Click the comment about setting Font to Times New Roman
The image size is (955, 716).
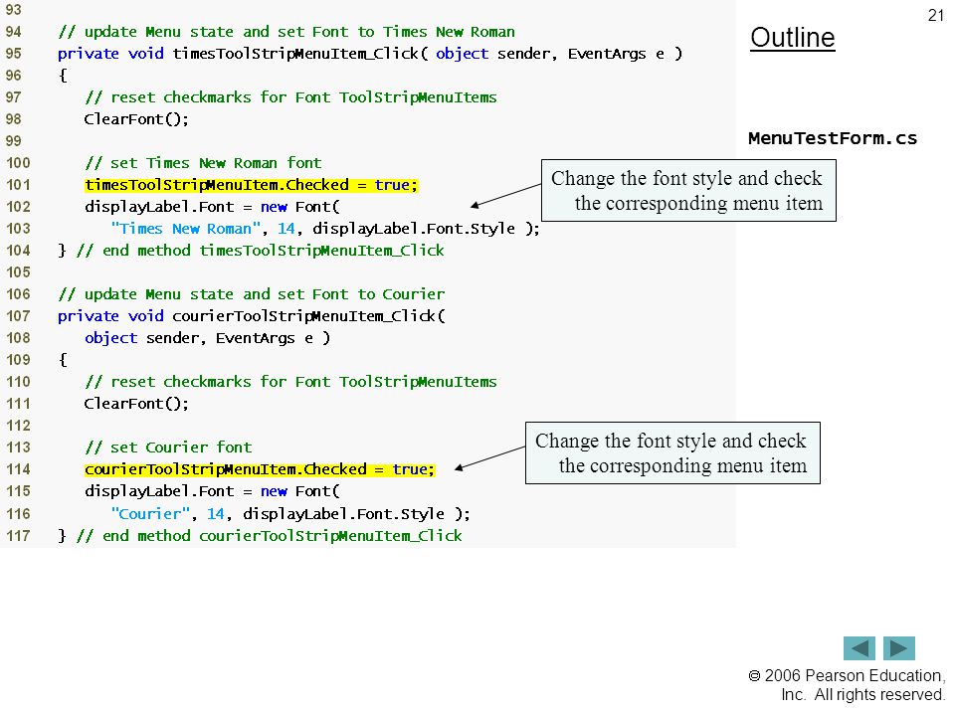tap(286, 32)
